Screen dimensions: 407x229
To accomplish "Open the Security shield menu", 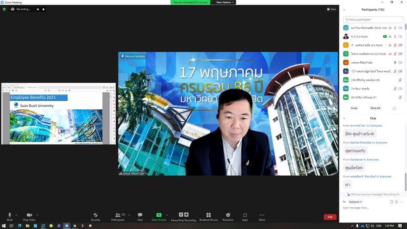I will (x=95, y=215).
